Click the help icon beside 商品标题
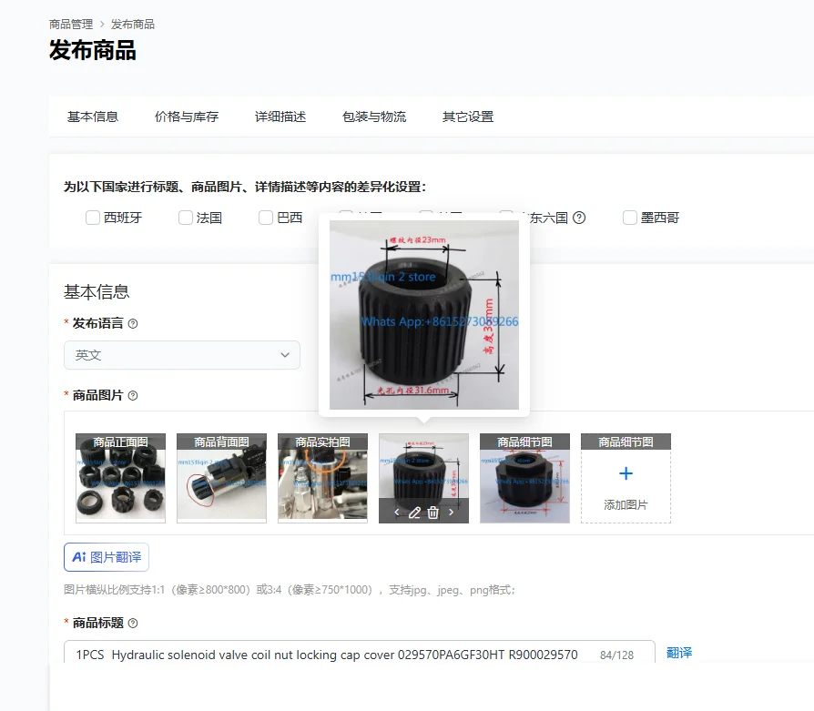Image resolution: width=814 pixels, height=711 pixels. [x=133, y=624]
